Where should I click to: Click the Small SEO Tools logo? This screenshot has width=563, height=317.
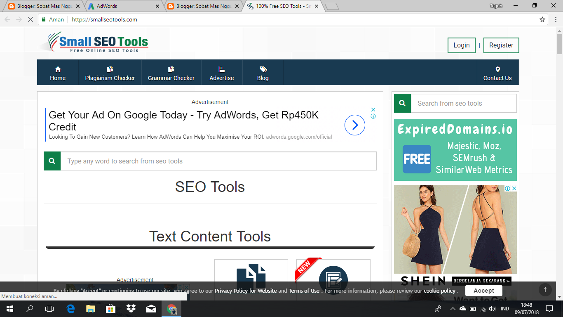[95, 42]
